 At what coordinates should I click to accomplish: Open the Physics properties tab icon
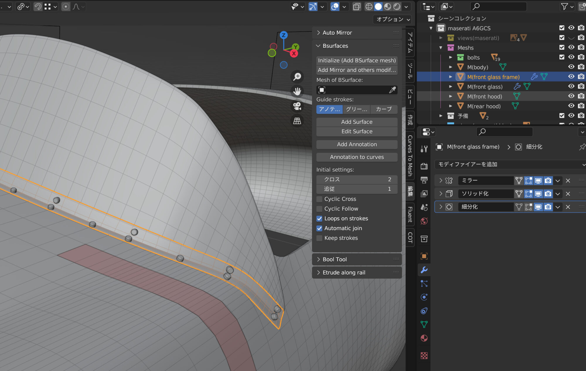[x=424, y=297]
